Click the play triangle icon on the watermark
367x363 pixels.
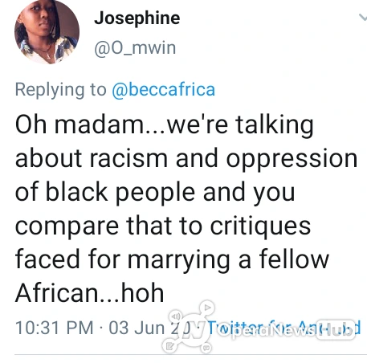pyautogui.click(x=207, y=308)
